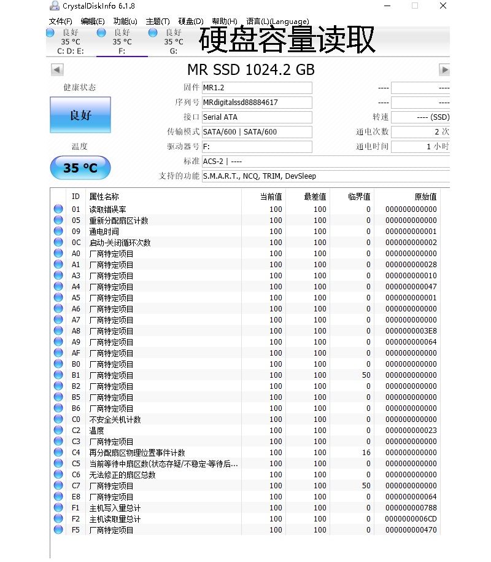Select the 读取错误率 attribute row
The image size is (491, 562).
245,209
